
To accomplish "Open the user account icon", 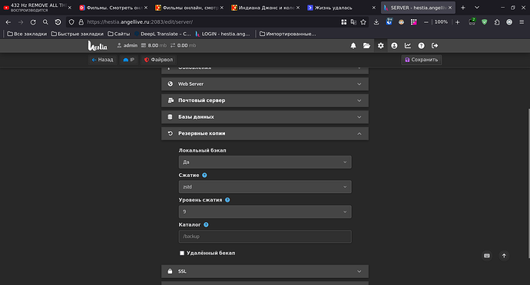I will point(394,45).
